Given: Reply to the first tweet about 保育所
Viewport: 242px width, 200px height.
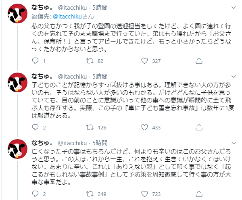Looking at the screenshot, I should coord(35,61).
